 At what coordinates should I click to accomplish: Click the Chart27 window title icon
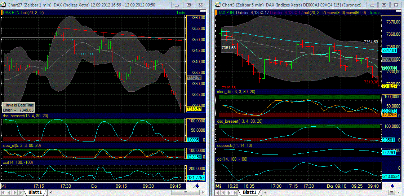point(3,5)
